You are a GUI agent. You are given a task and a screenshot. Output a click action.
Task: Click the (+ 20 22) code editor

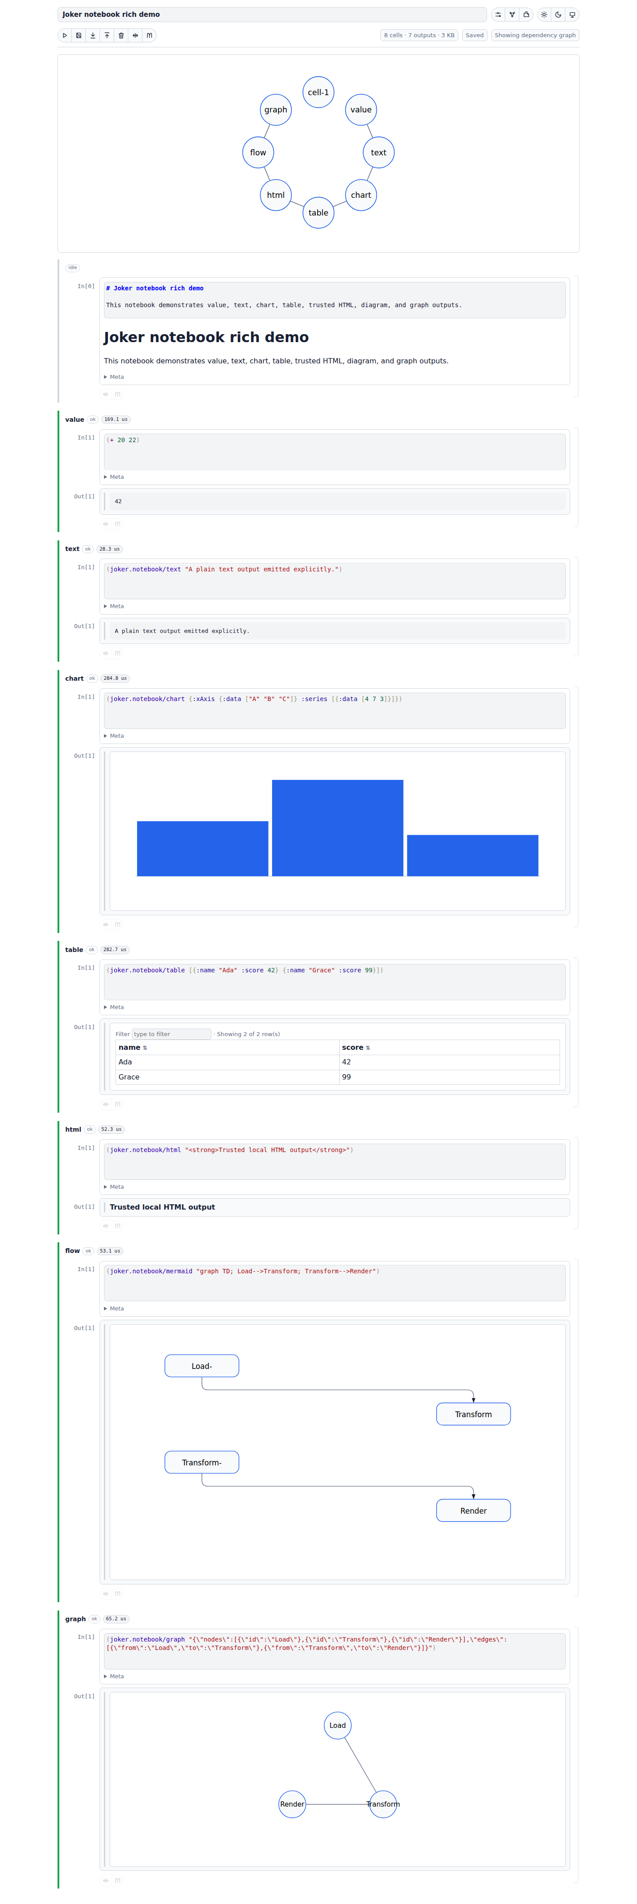[x=335, y=451]
